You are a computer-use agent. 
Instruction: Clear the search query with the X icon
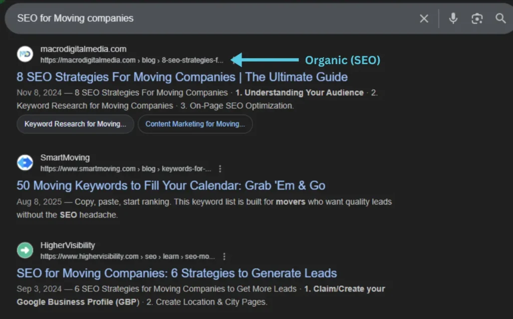[424, 19]
